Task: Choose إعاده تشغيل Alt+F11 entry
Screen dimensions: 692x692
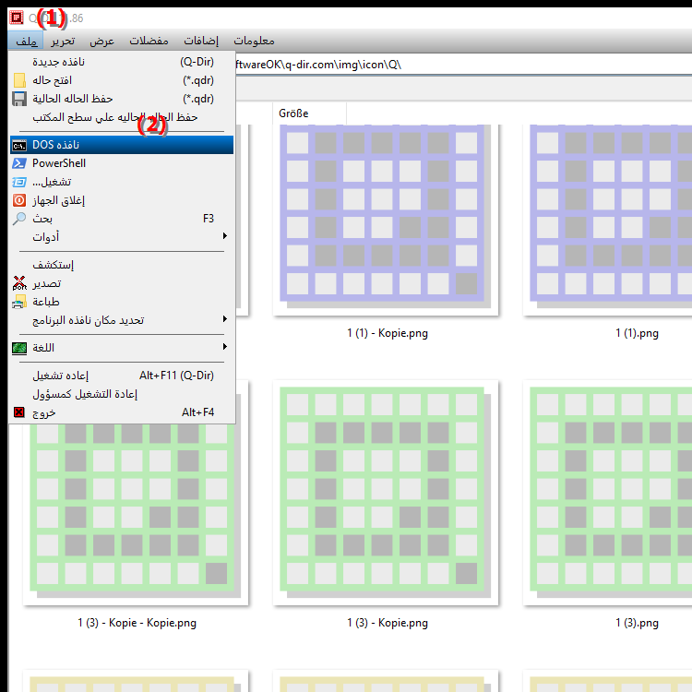Action: click(x=122, y=376)
